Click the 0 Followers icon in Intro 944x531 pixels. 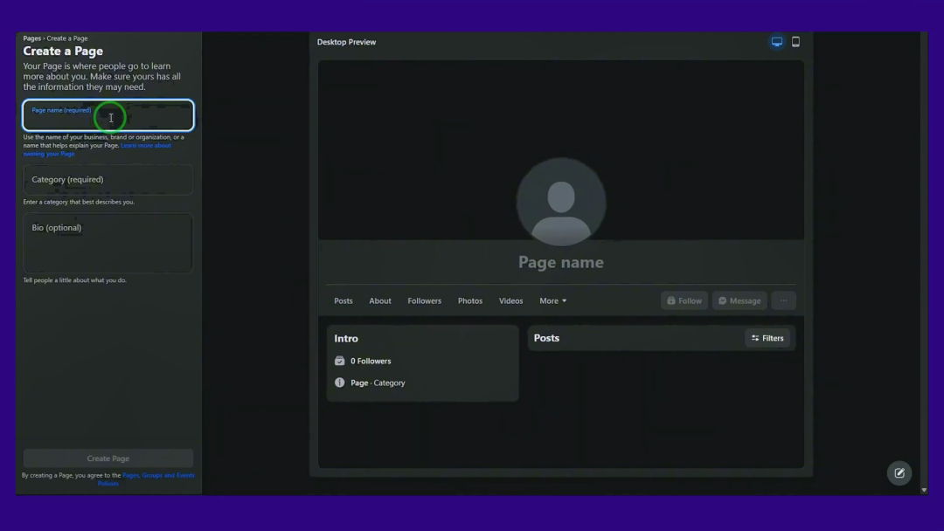[339, 361]
